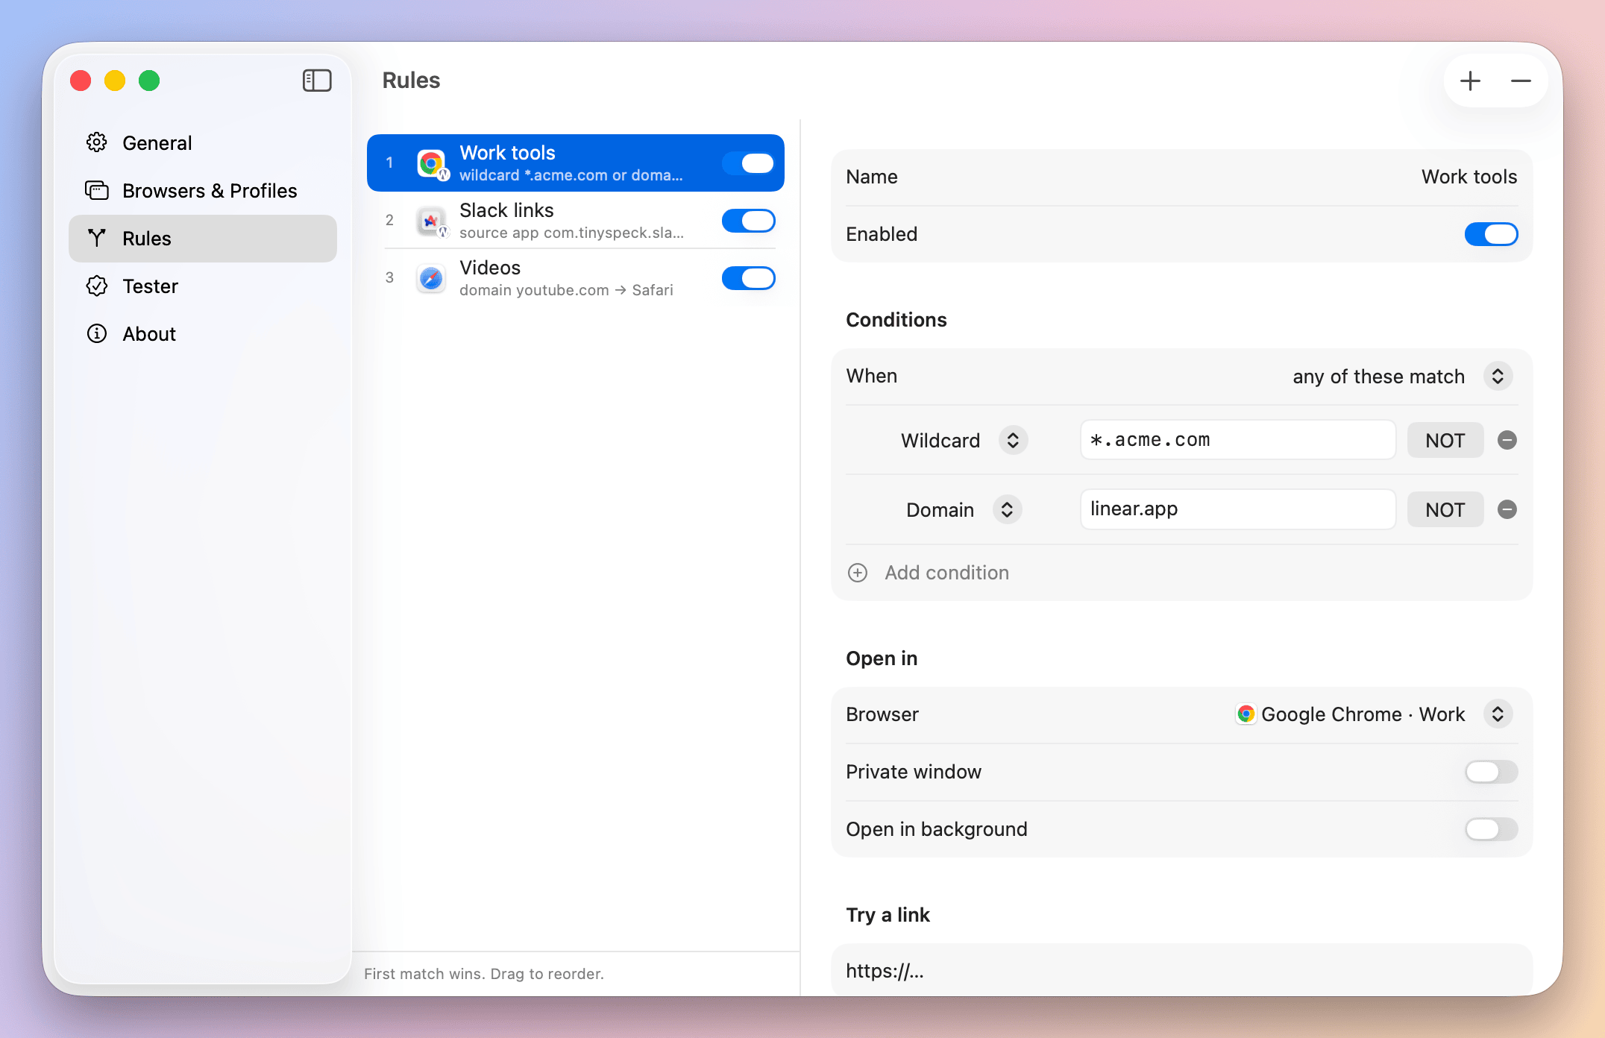Click the Work tools name value

pyautogui.click(x=1469, y=177)
